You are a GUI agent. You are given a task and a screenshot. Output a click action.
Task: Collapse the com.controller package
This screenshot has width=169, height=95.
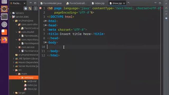pos(16,25)
